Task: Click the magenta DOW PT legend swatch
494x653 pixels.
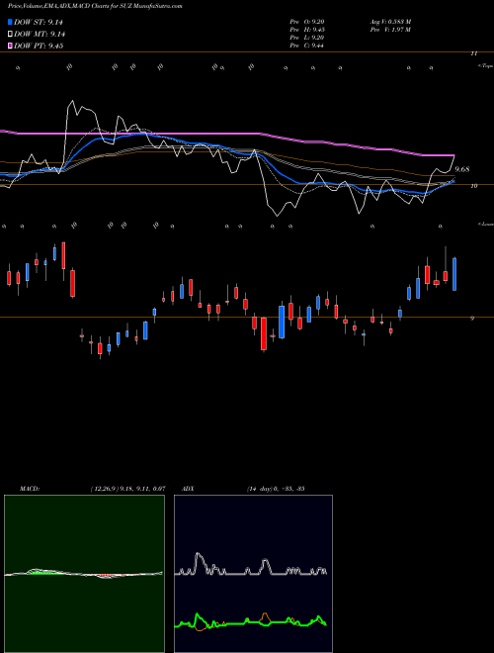Action: tap(10, 46)
